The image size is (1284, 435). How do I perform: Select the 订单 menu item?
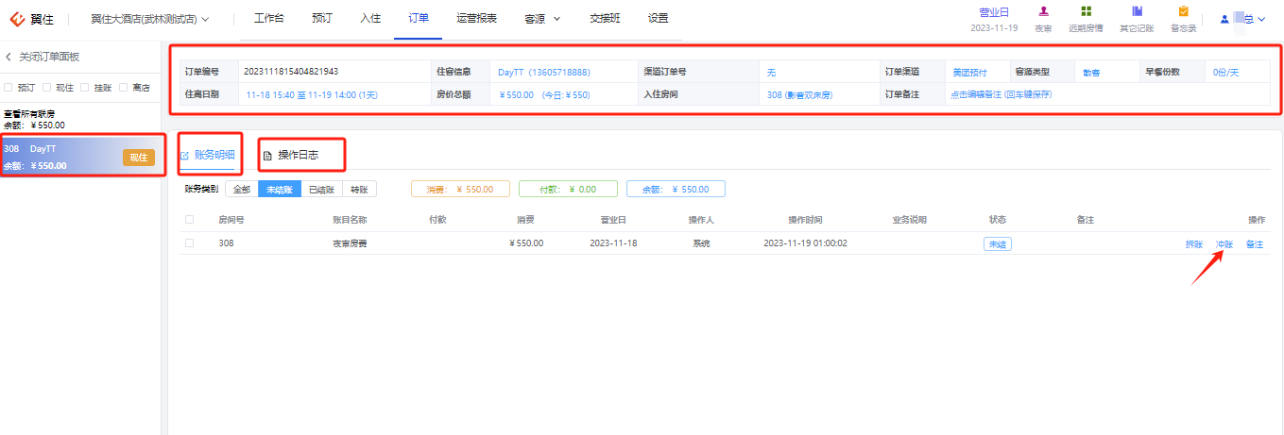tap(419, 19)
